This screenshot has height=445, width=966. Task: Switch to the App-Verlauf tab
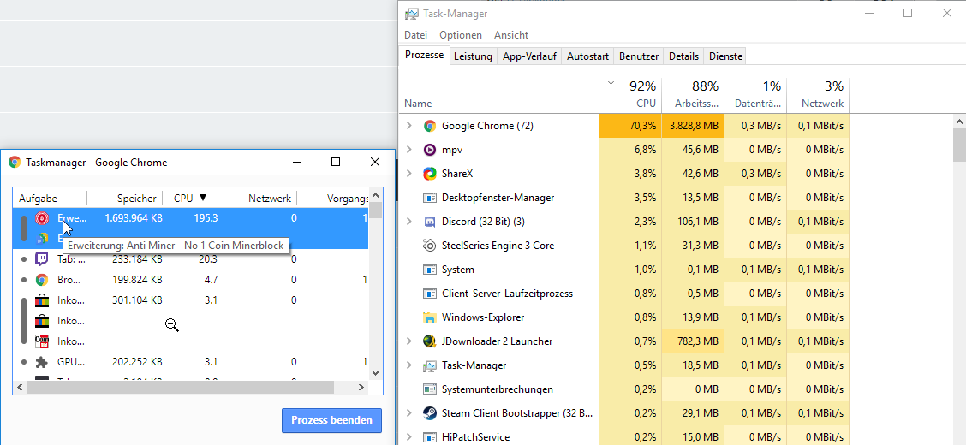pos(530,56)
